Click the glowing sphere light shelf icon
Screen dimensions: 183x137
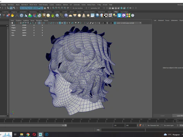79,16
